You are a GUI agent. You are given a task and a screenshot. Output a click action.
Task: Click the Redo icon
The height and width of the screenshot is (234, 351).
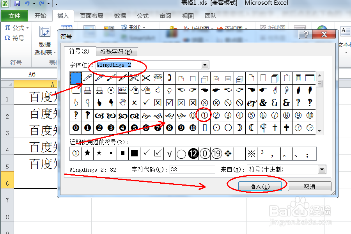pyautogui.click(x=41, y=4)
